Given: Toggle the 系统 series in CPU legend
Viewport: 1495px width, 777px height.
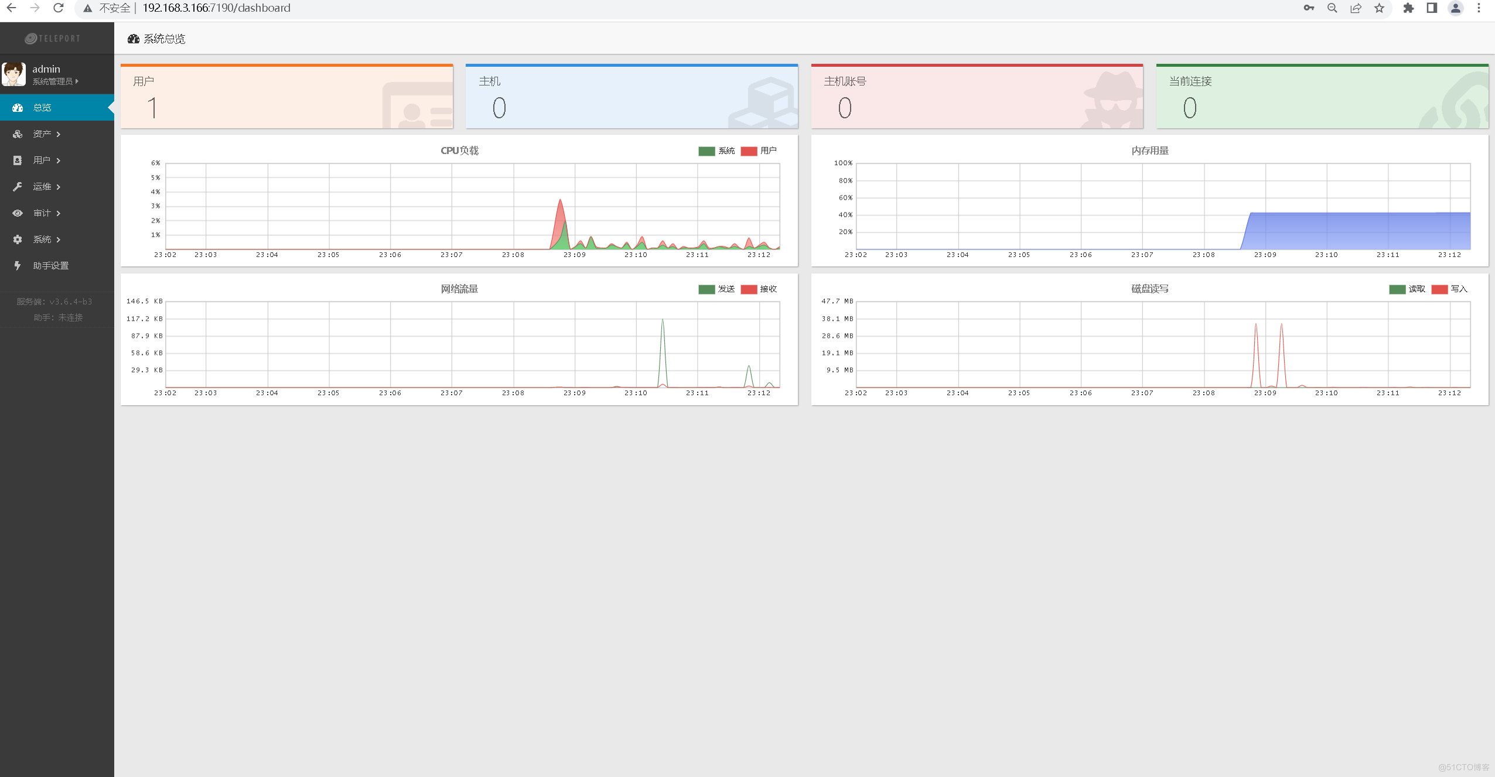Looking at the screenshot, I should [x=716, y=151].
